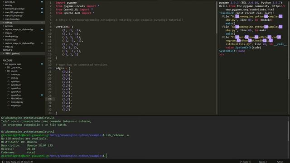Click line number 8 in the gutter
The width and height of the screenshot is (290, 163).
[x=51, y=27]
